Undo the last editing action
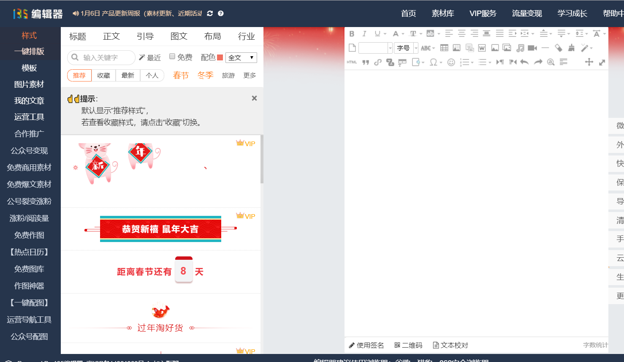The image size is (624, 362). (524, 62)
